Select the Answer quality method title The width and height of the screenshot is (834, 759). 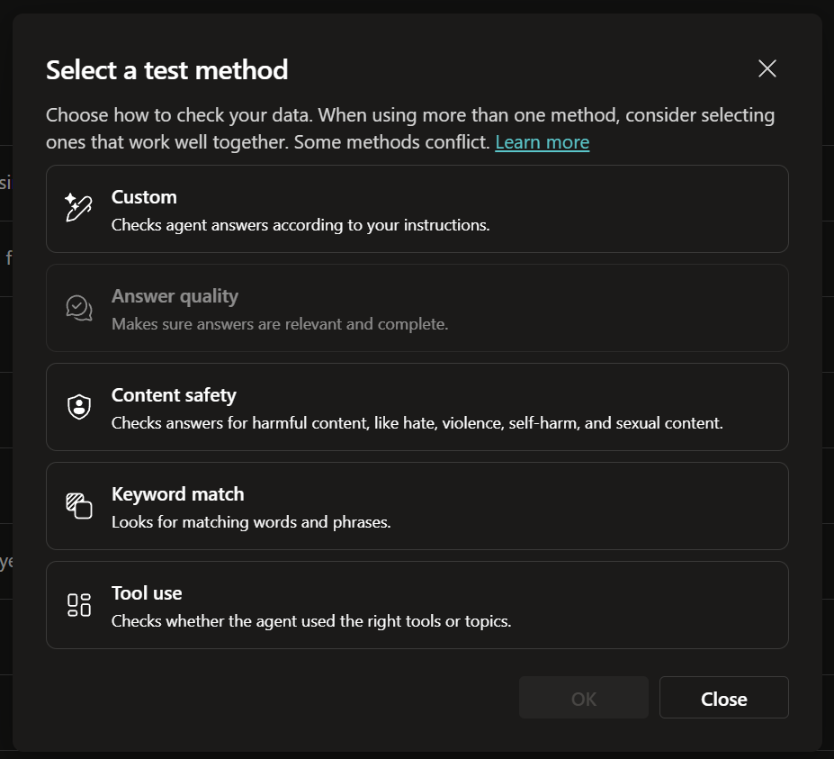coord(175,296)
